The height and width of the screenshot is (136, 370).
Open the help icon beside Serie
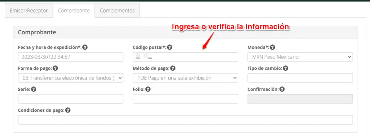pos(34,89)
